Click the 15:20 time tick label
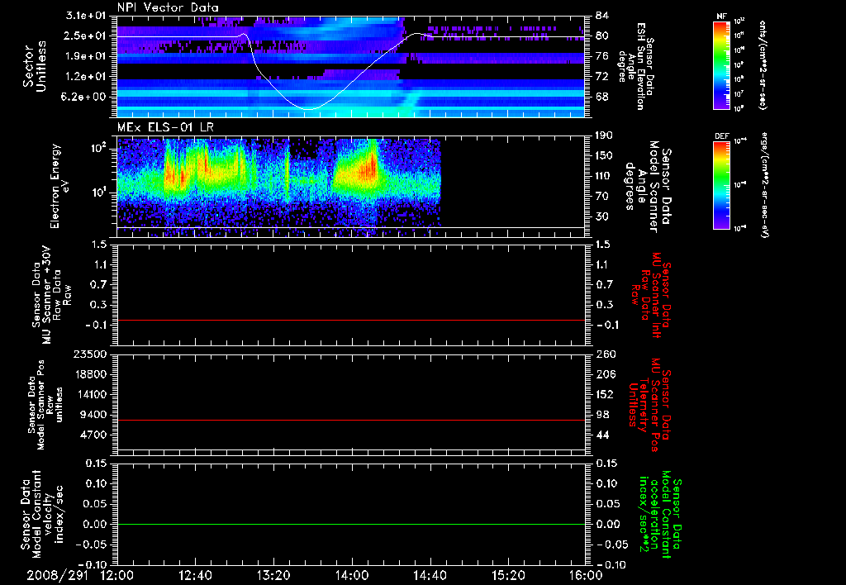This screenshot has width=846, height=585. [508, 575]
